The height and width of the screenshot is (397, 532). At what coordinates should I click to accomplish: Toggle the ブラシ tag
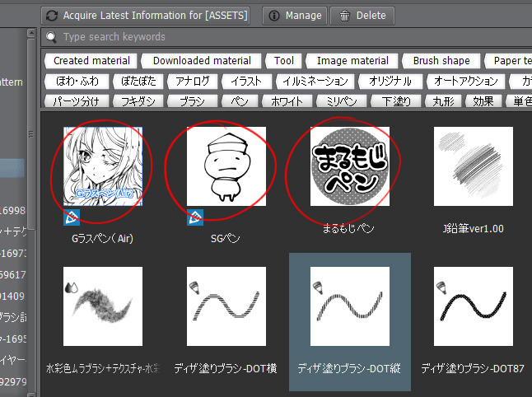coord(193,100)
